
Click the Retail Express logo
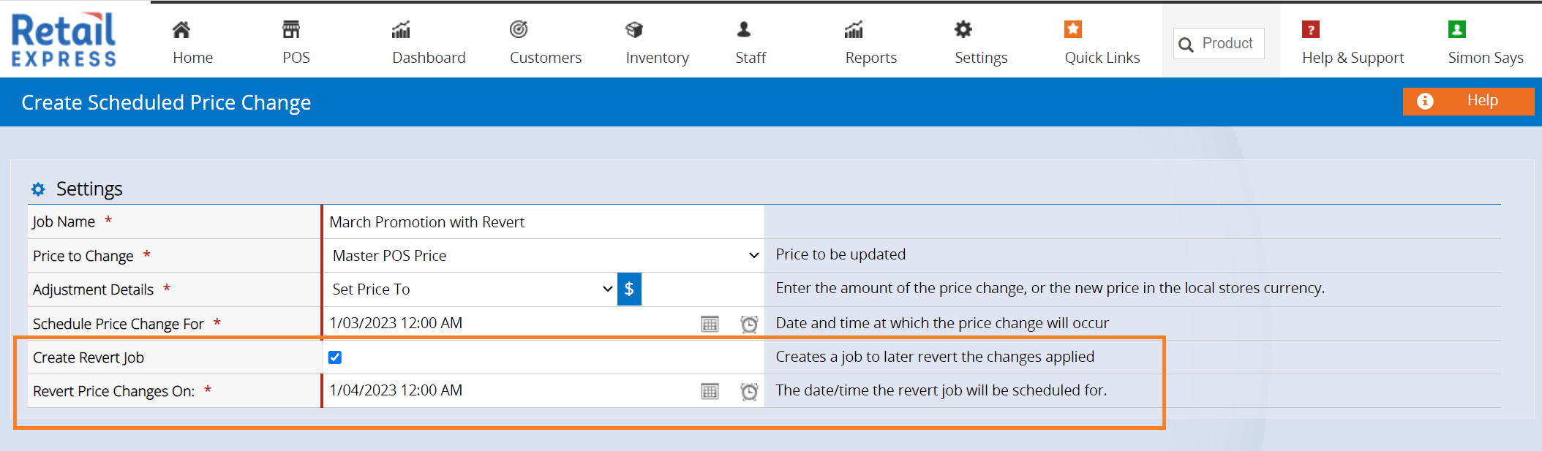coord(64,39)
